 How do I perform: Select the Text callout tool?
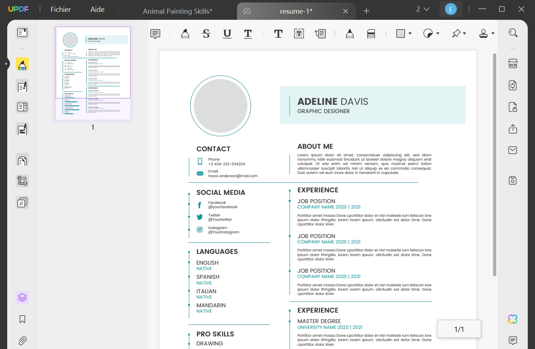tap(320, 34)
